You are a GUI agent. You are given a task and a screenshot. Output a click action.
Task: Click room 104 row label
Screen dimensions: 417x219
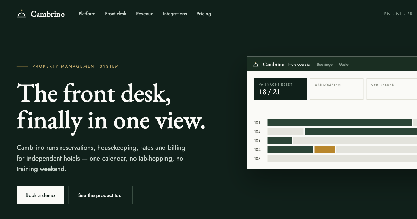257,149
